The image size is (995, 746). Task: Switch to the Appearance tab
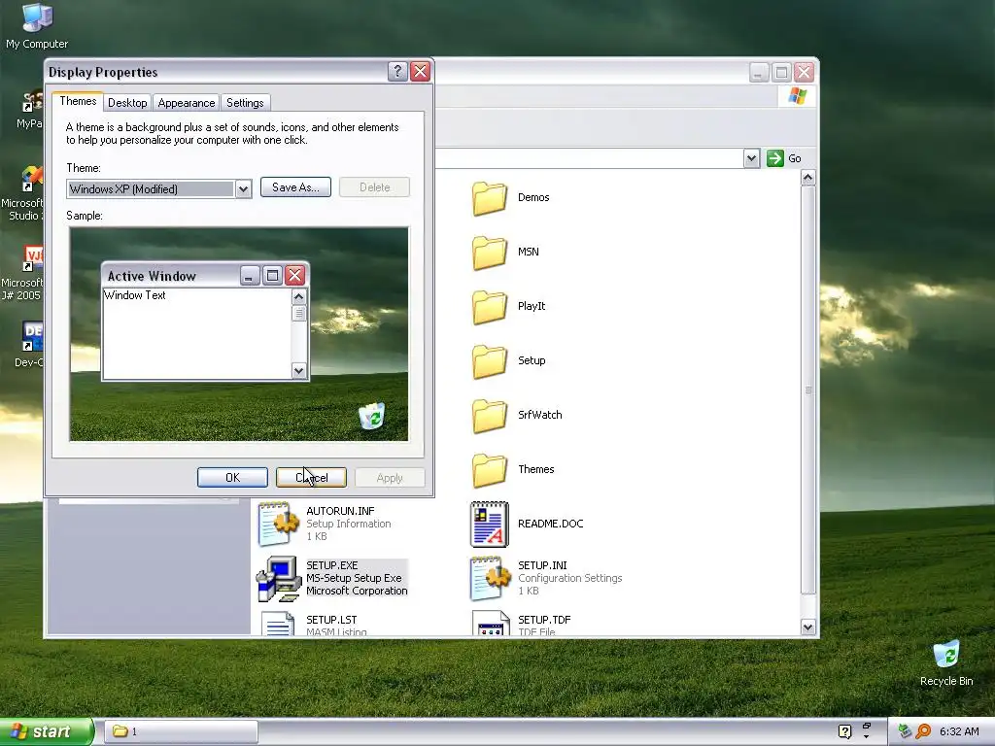coord(186,103)
